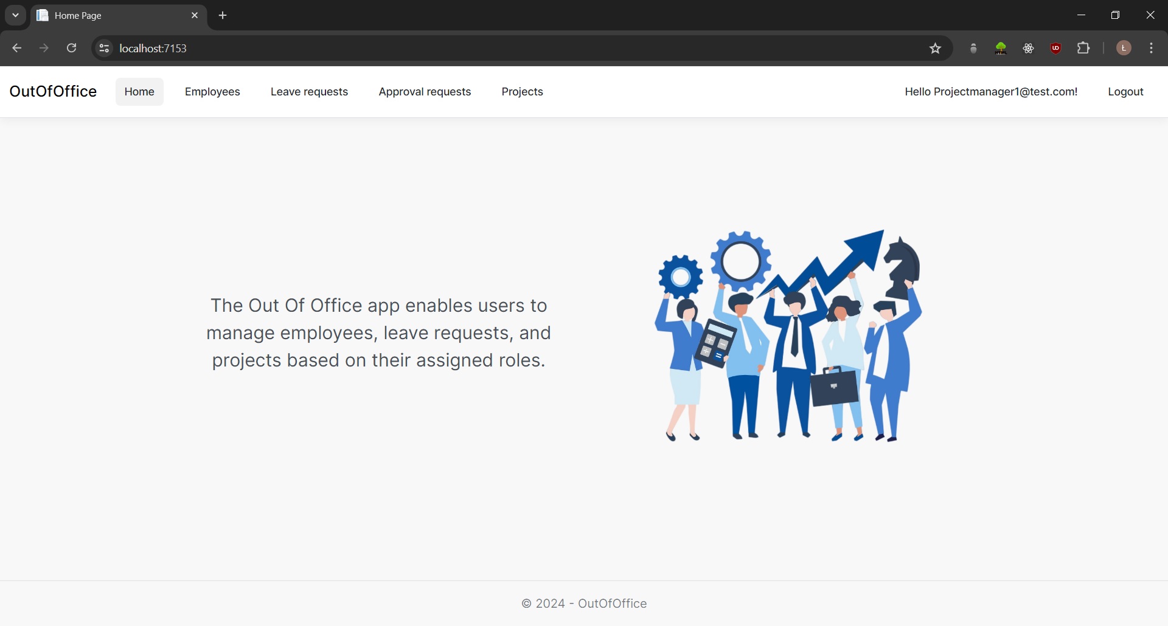Open the Employees page
1168x626 pixels.
click(x=212, y=92)
